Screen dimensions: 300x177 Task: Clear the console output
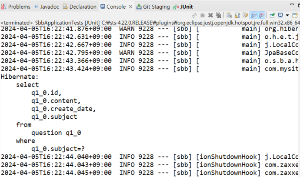click(229, 15)
